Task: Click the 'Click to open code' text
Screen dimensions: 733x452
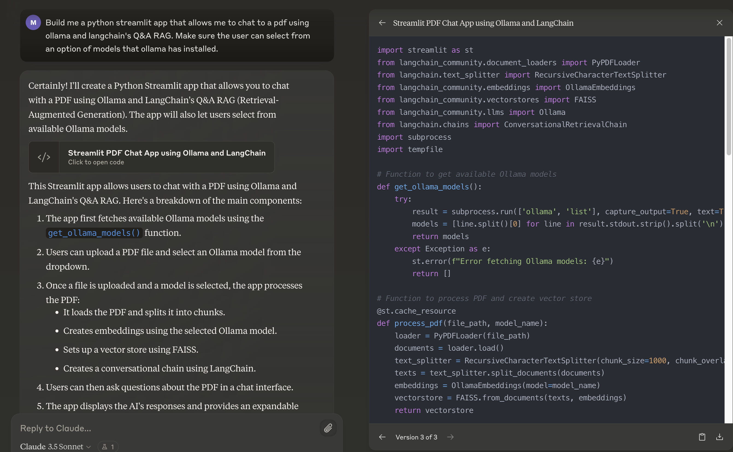Action: 96,162
